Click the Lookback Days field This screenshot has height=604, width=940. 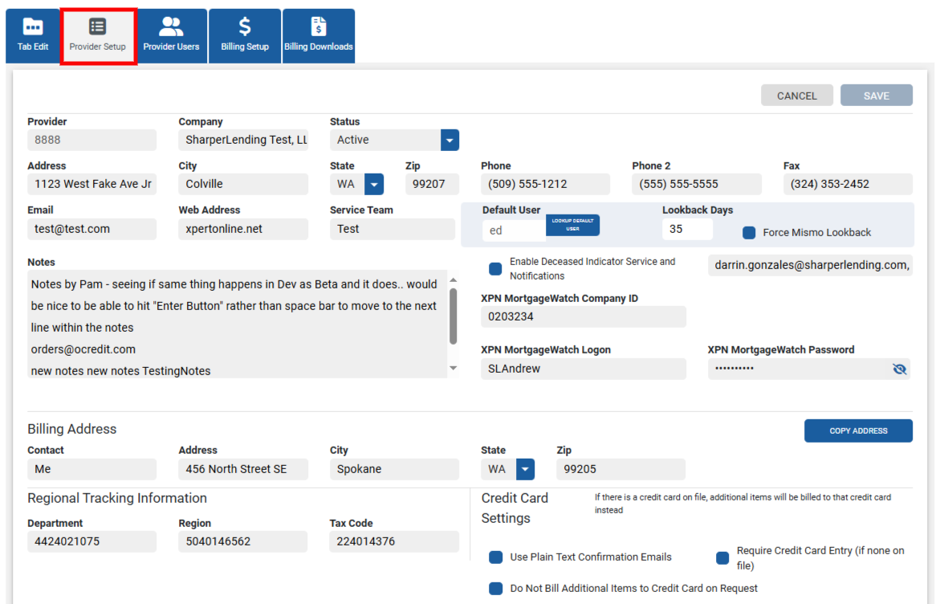tap(687, 229)
